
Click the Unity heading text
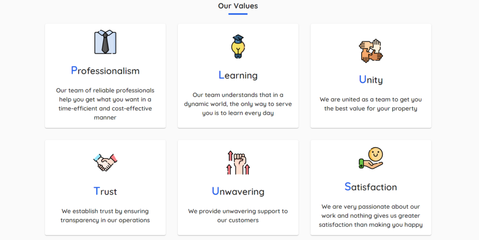[x=371, y=80]
